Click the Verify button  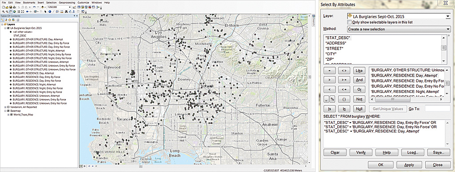[x=361, y=153]
